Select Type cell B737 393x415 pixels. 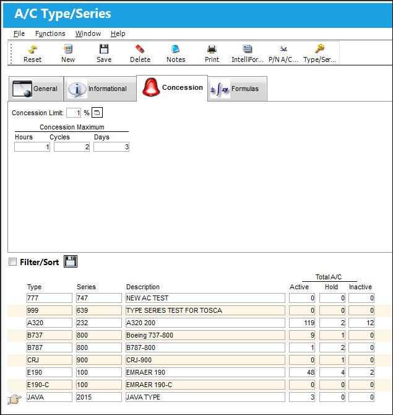click(49, 335)
